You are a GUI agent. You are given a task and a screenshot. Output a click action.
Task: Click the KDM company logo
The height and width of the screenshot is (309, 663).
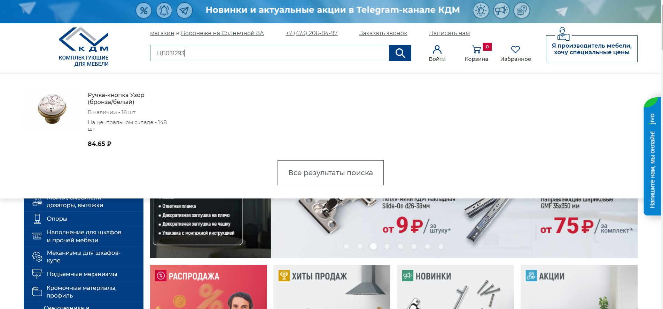tap(84, 47)
